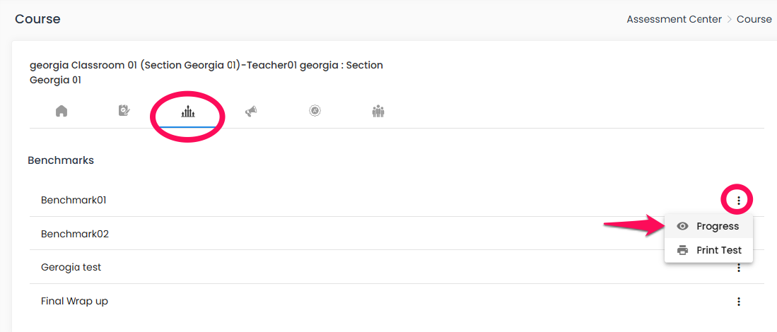The width and height of the screenshot is (777, 332).
Task: Open the students group icon tab
Action: (x=378, y=112)
